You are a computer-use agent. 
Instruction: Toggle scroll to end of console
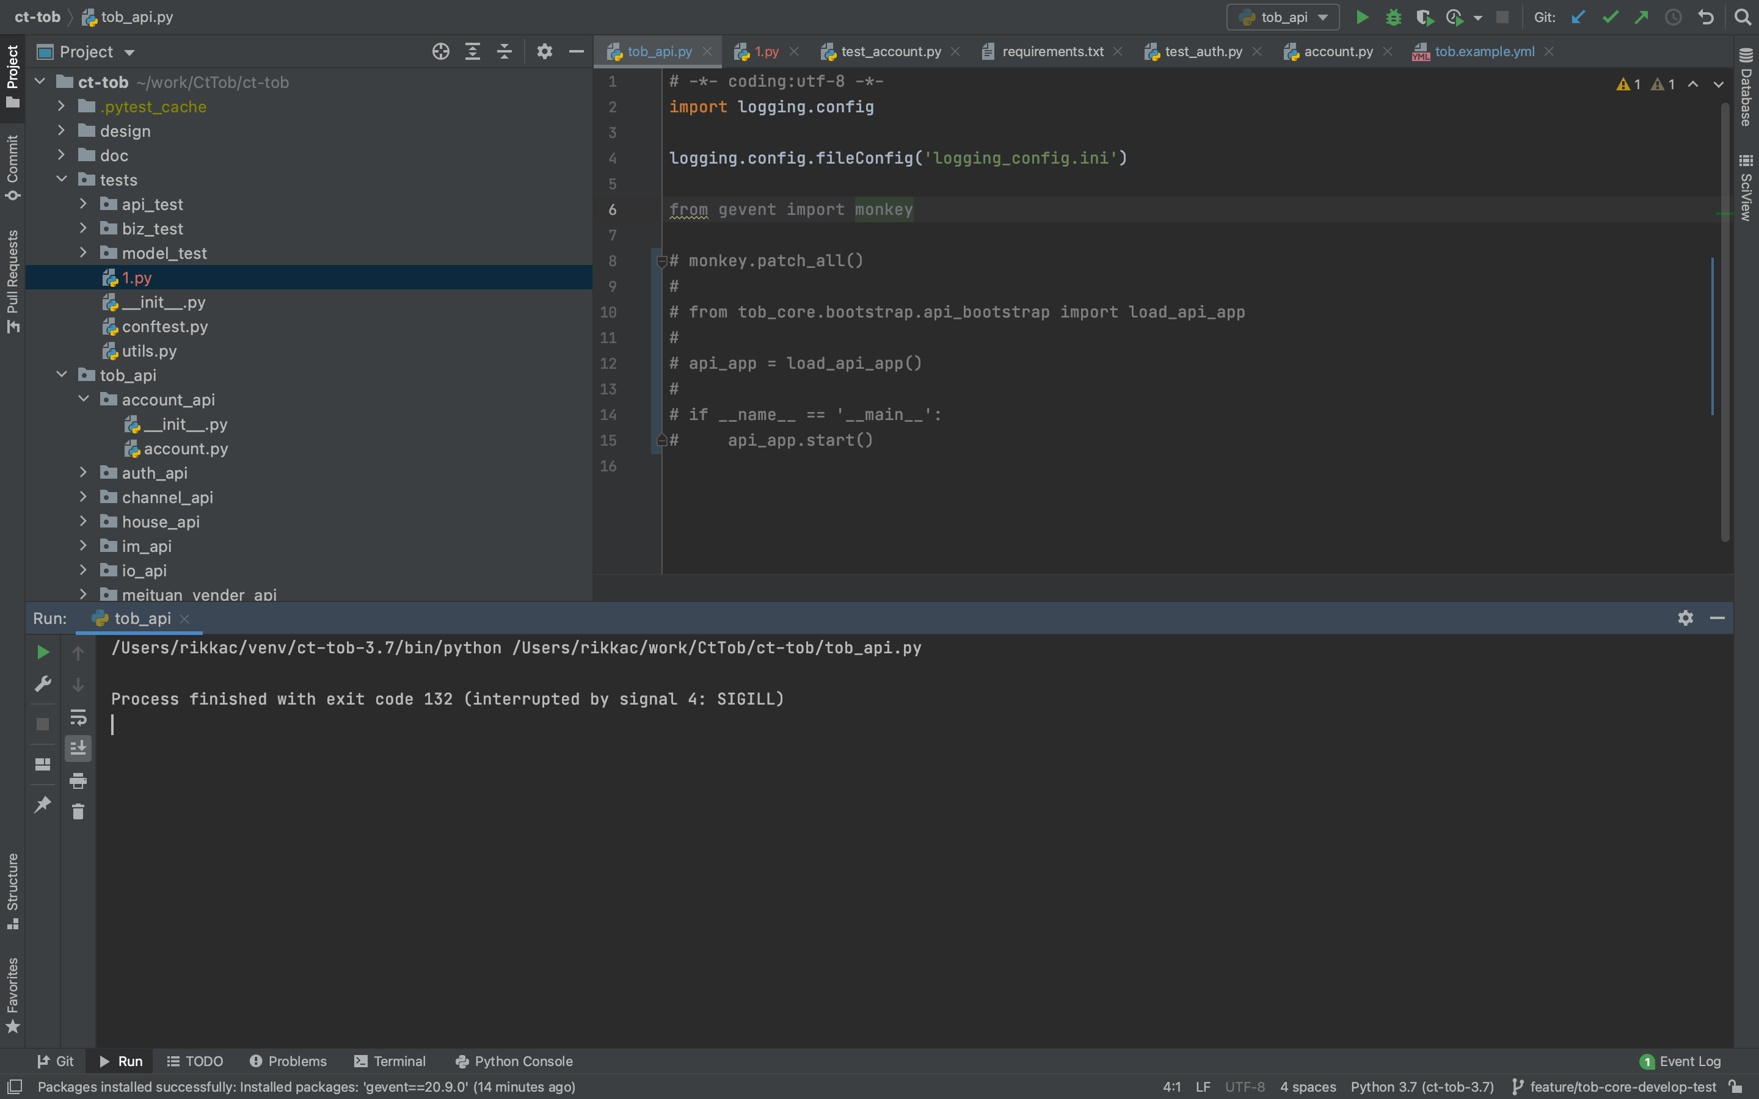pos(78,748)
